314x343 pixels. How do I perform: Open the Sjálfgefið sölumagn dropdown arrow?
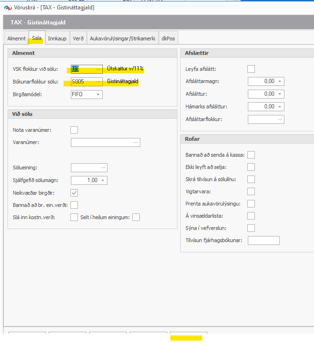(103, 180)
